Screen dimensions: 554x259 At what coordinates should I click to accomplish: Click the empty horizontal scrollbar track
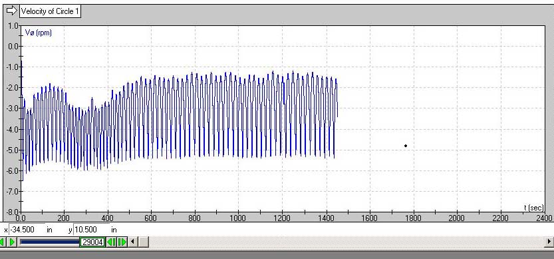347,242
